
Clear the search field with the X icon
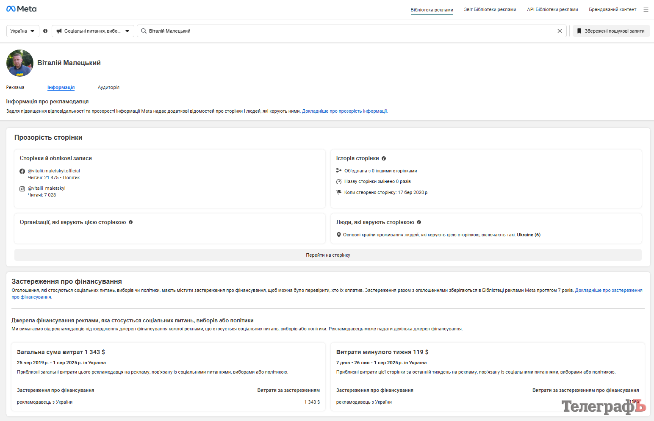click(560, 31)
